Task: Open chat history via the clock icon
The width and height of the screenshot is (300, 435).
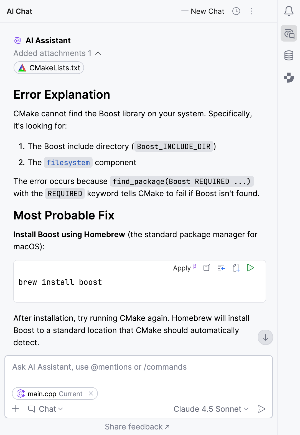Action: [x=236, y=11]
